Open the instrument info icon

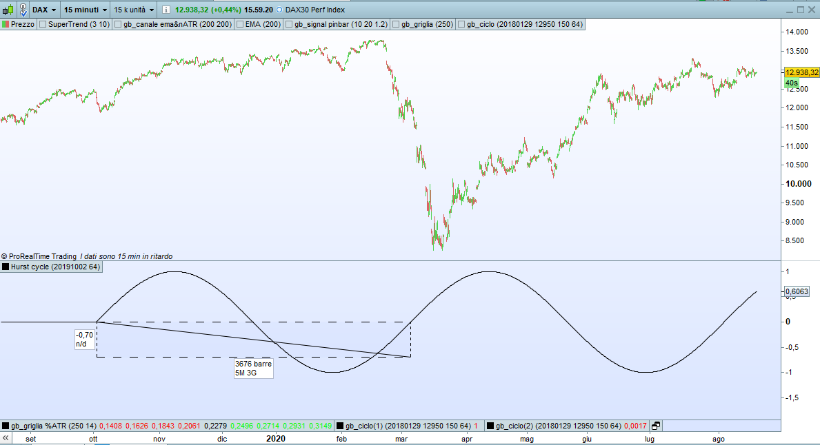[166, 10]
